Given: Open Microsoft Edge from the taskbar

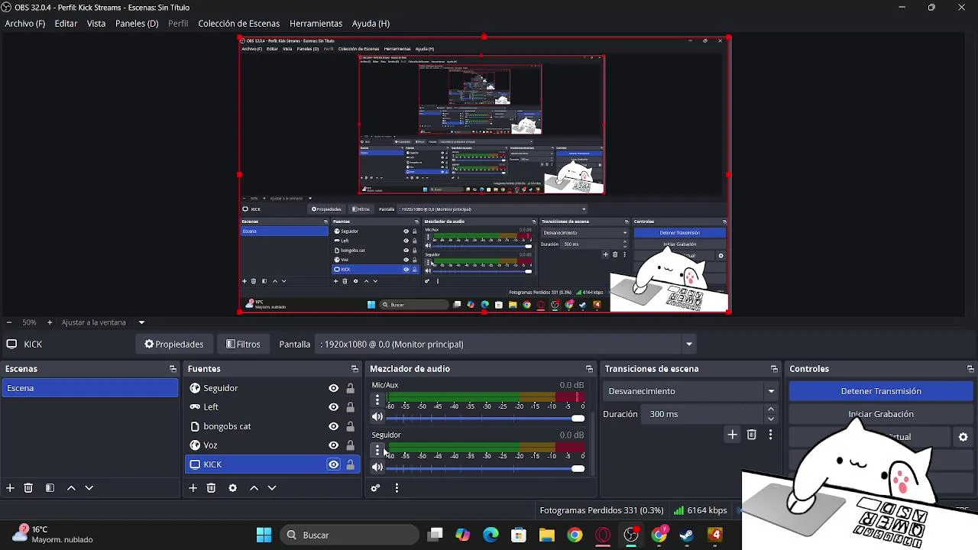Looking at the screenshot, I should coord(491,535).
